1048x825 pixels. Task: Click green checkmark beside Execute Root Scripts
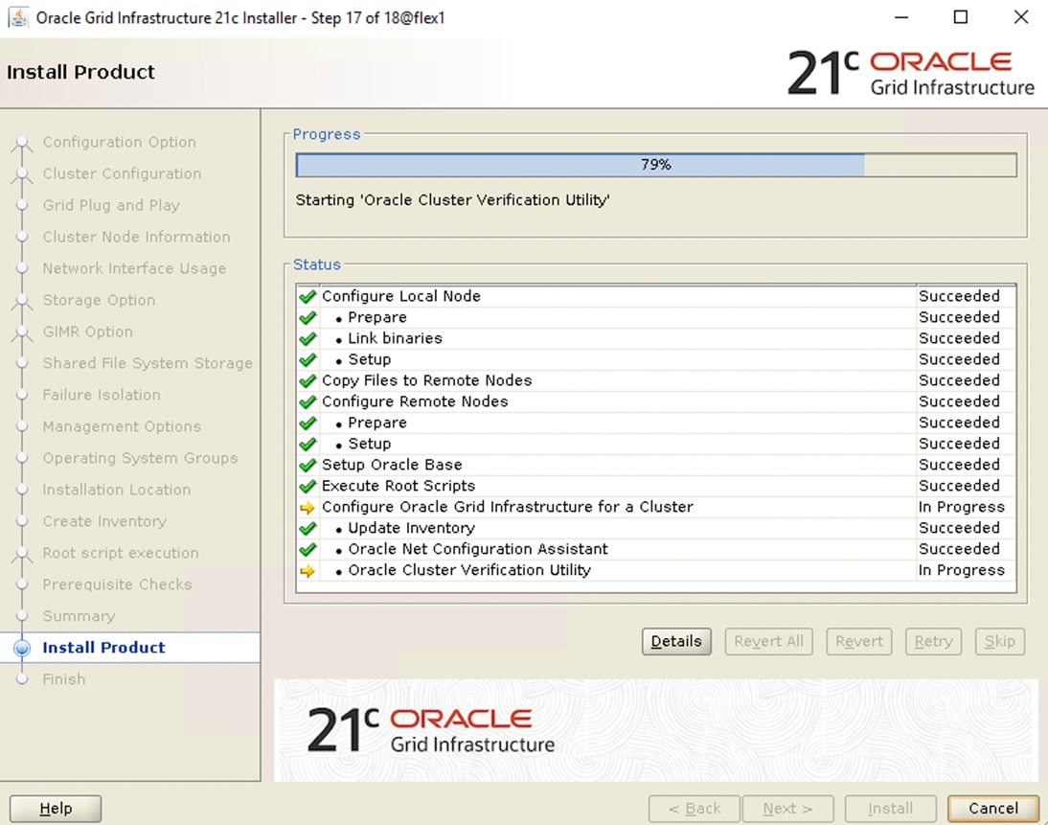[x=308, y=486]
